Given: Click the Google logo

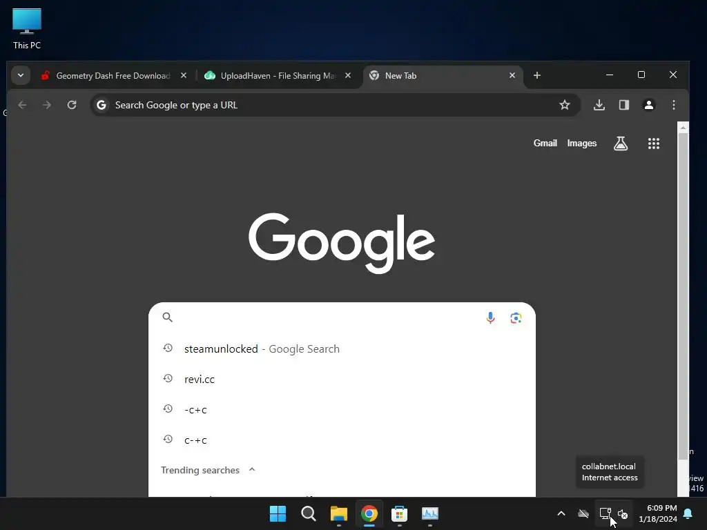Looking at the screenshot, I should (342, 244).
